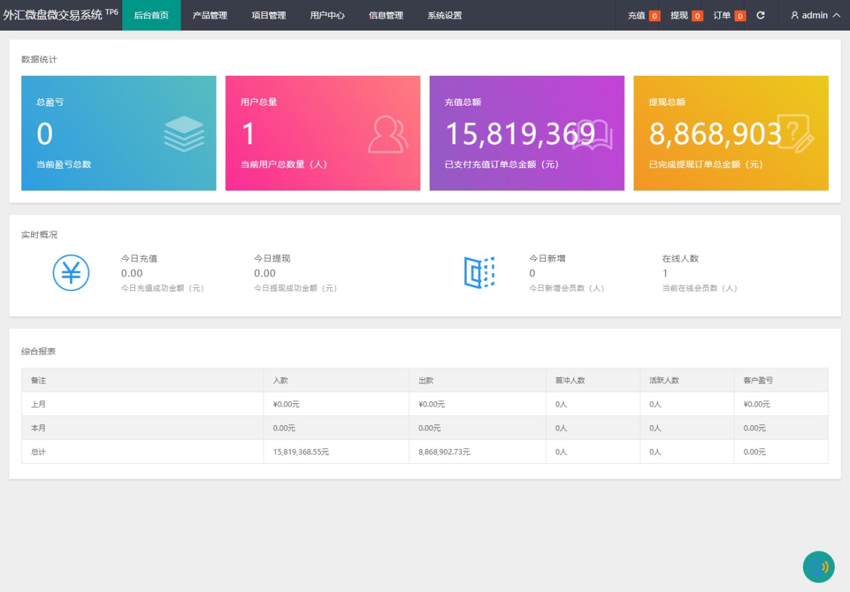
Task: Click the 提现 notification link
Action: point(679,15)
